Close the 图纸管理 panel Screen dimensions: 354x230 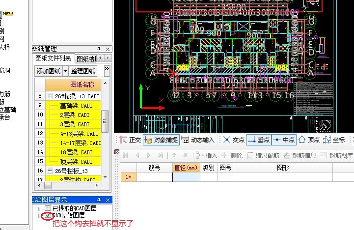tap(108, 49)
